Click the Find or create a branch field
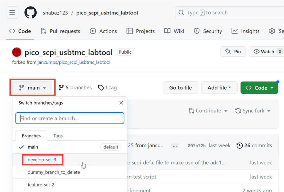Screen dimensions: 284x192 click(x=70, y=118)
